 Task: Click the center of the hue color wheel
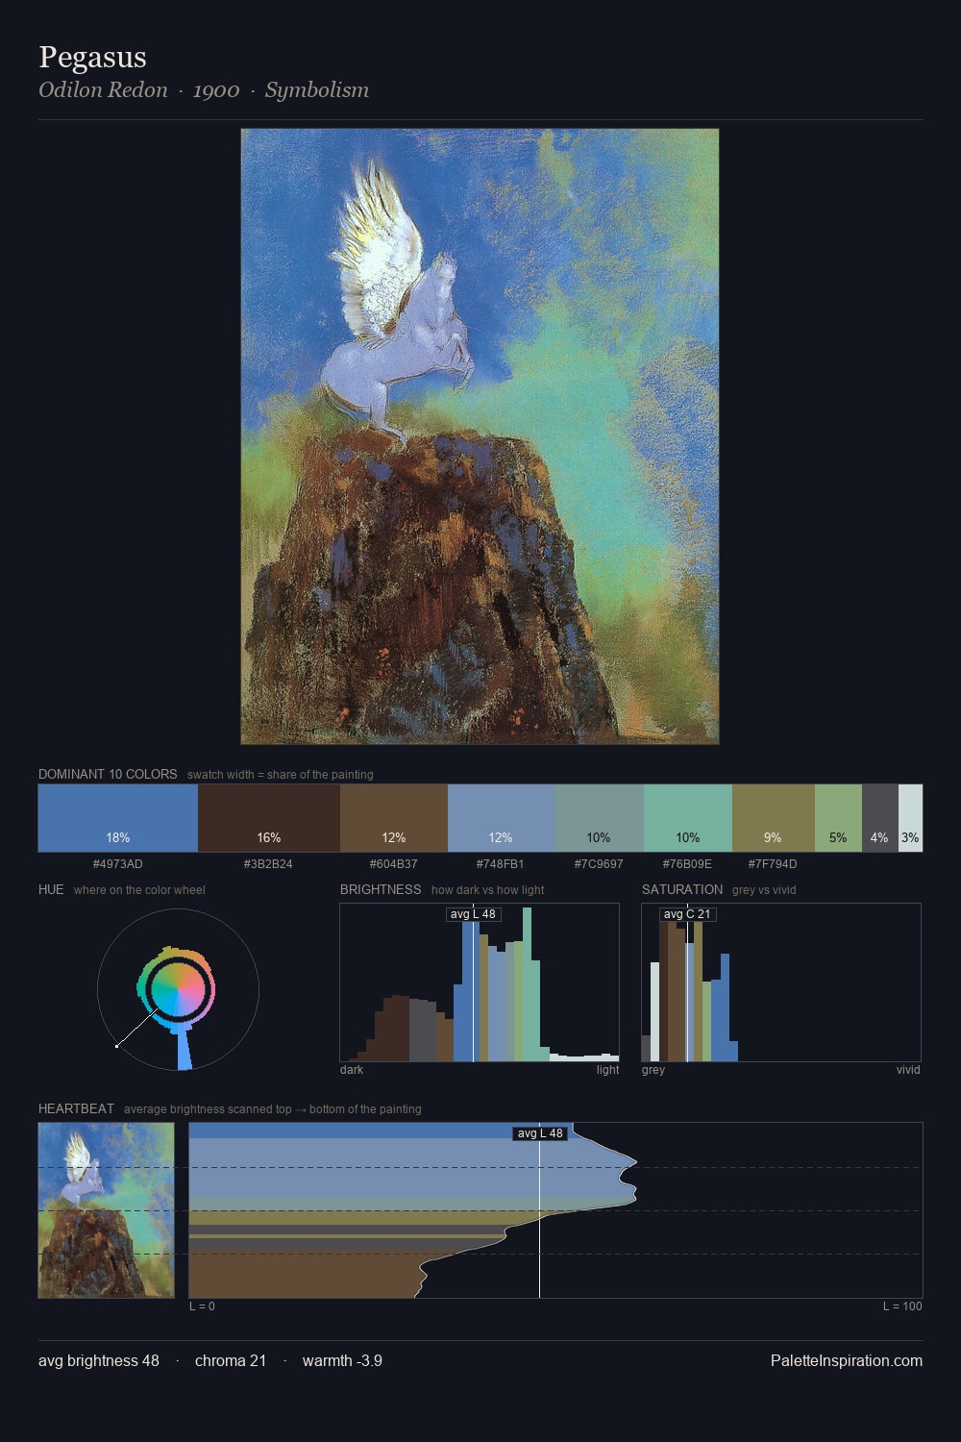(178, 989)
